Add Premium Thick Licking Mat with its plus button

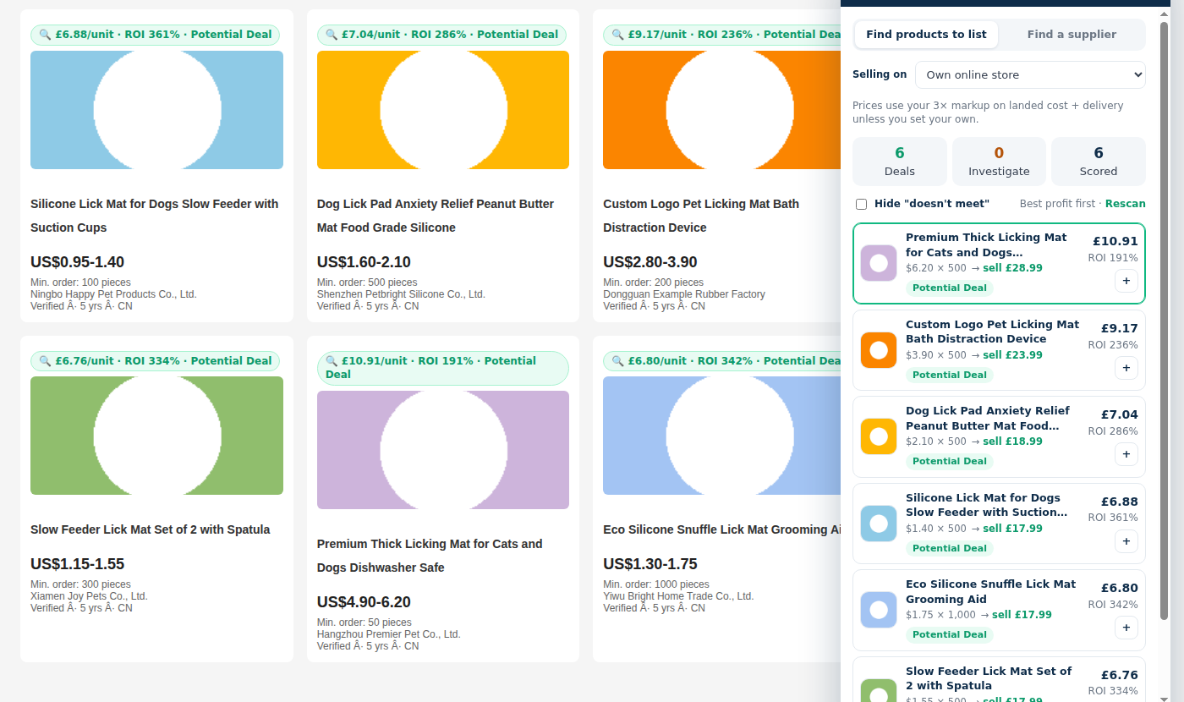click(x=1126, y=281)
